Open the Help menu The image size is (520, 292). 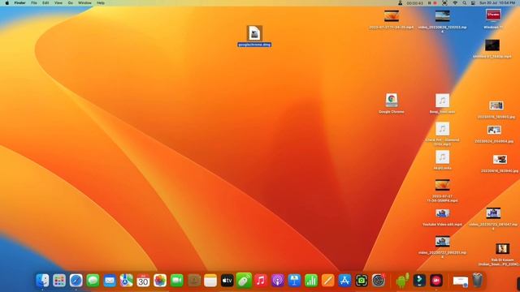(101, 3)
